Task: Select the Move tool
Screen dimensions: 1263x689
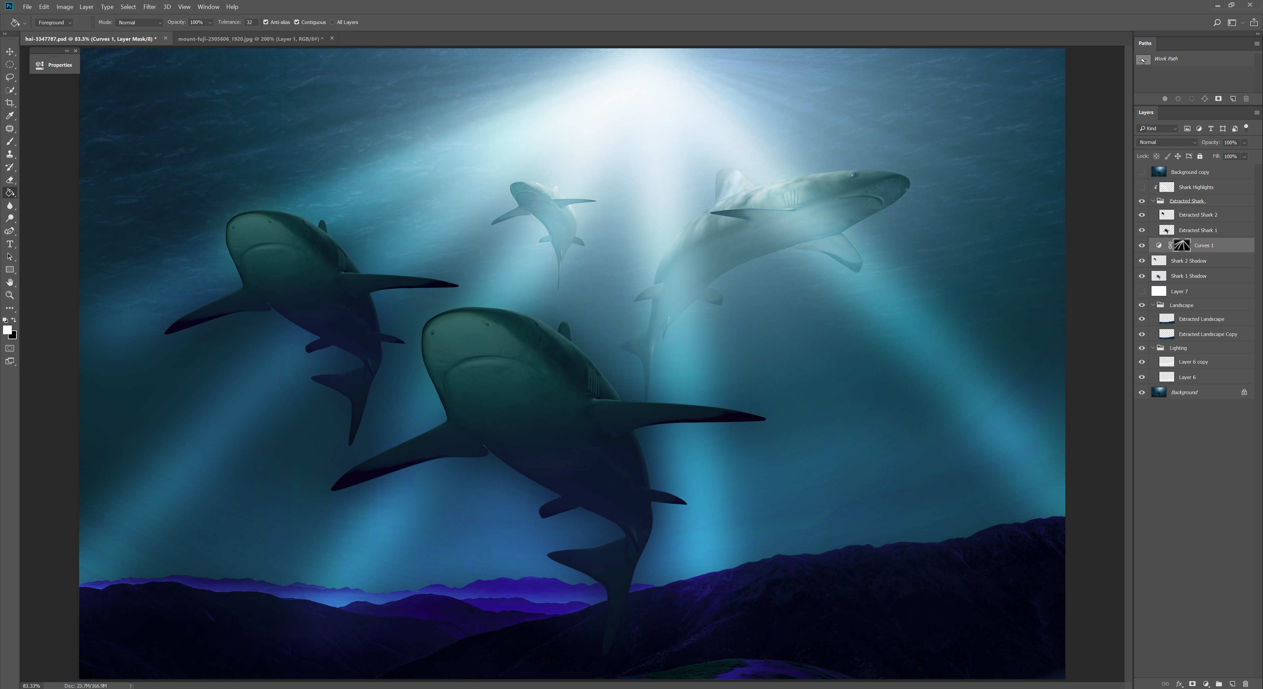Action: (10, 52)
